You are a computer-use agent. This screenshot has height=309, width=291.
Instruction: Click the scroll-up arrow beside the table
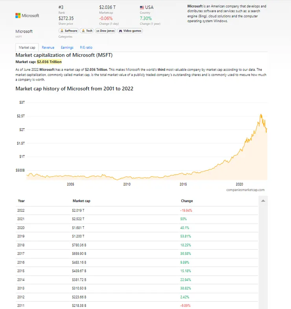pyautogui.click(x=263, y=201)
